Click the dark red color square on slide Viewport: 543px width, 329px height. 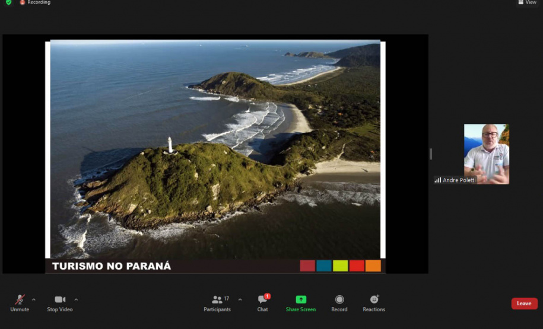[x=307, y=266]
